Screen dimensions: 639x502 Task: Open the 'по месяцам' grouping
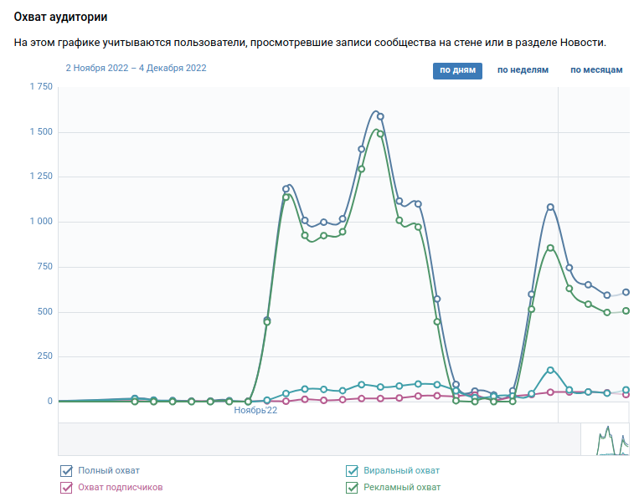pos(596,70)
